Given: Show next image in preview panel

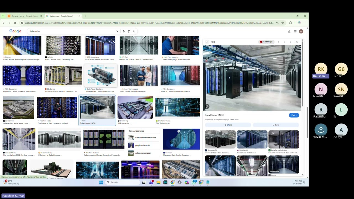Looking at the screenshot, I should point(284,42).
